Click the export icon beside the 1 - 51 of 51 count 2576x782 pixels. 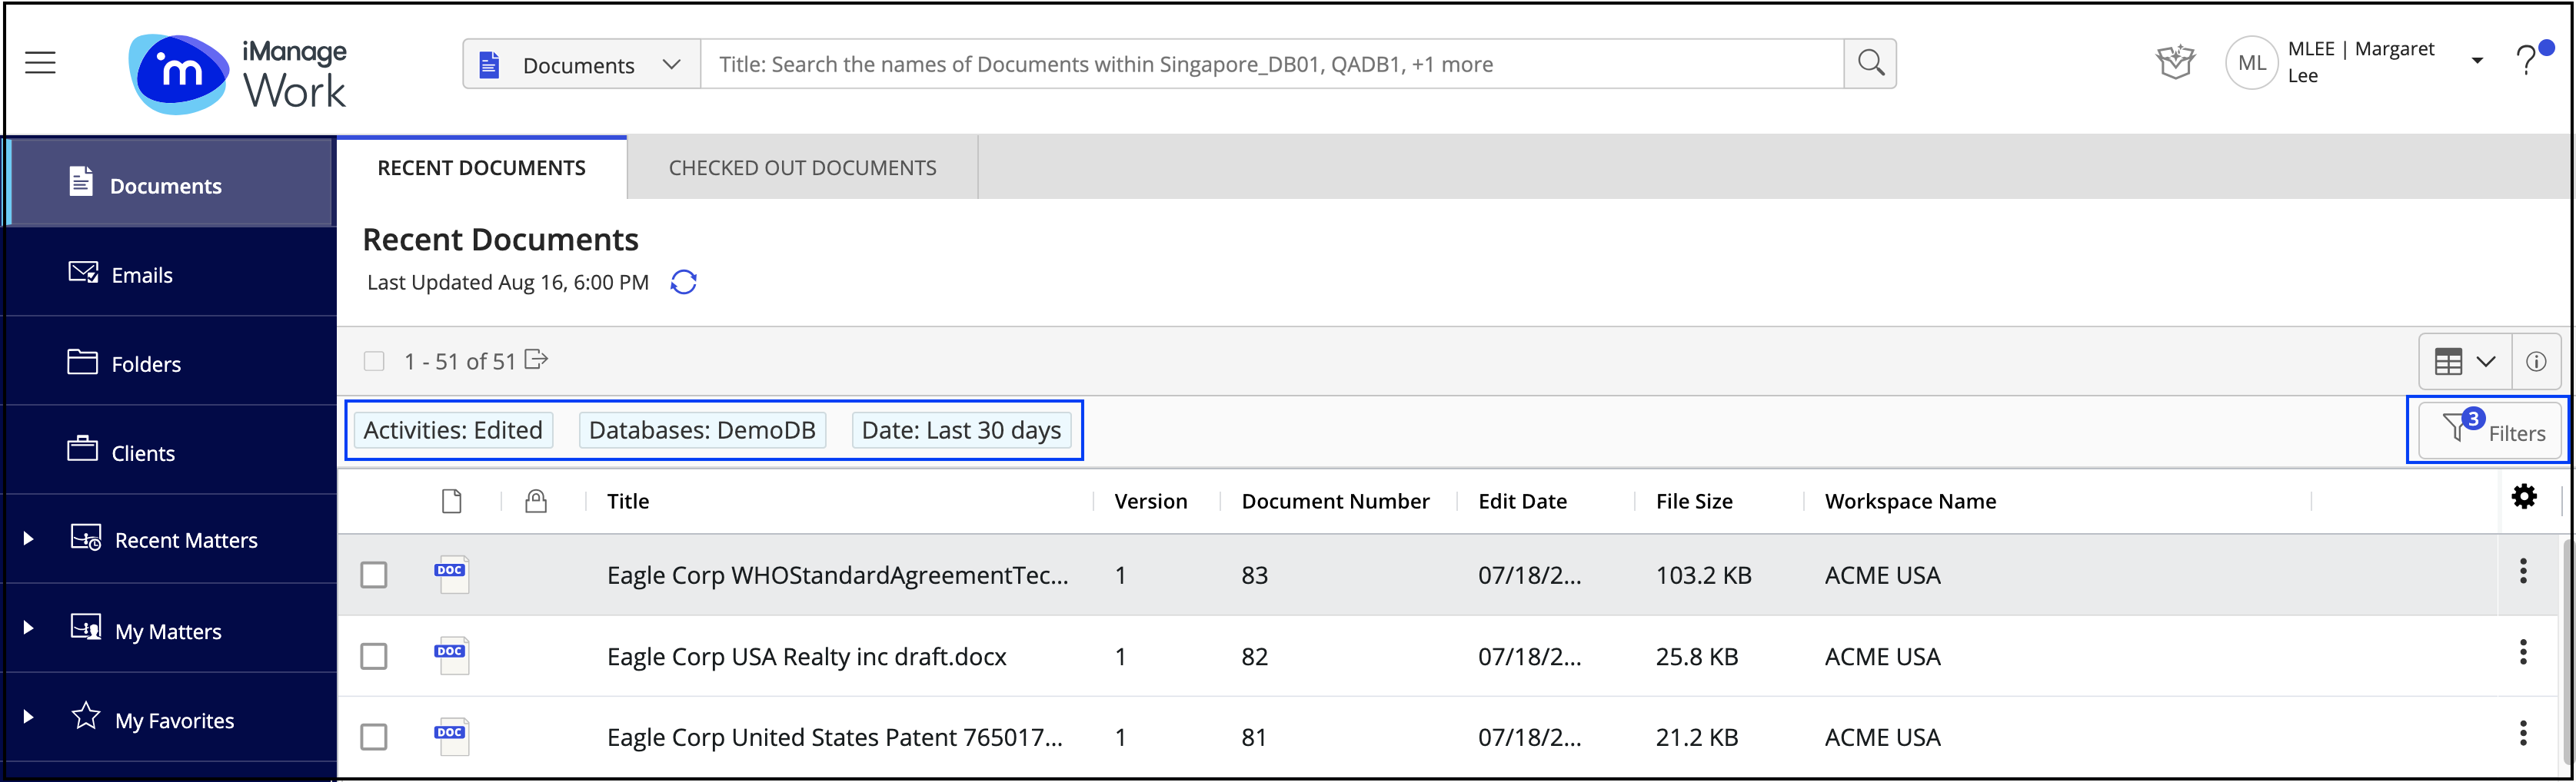point(537,360)
